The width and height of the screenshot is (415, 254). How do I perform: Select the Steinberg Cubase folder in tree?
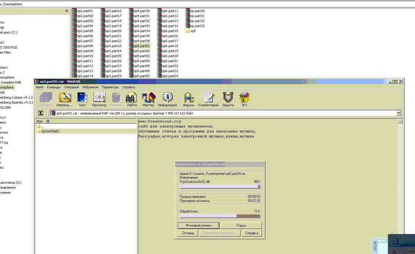[x=17, y=97]
